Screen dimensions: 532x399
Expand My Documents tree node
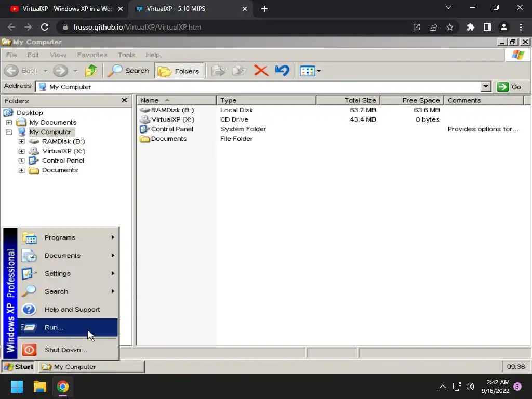tap(9, 123)
